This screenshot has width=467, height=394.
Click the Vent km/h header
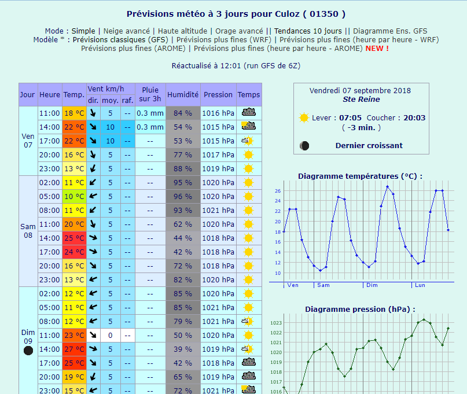pos(111,89)
